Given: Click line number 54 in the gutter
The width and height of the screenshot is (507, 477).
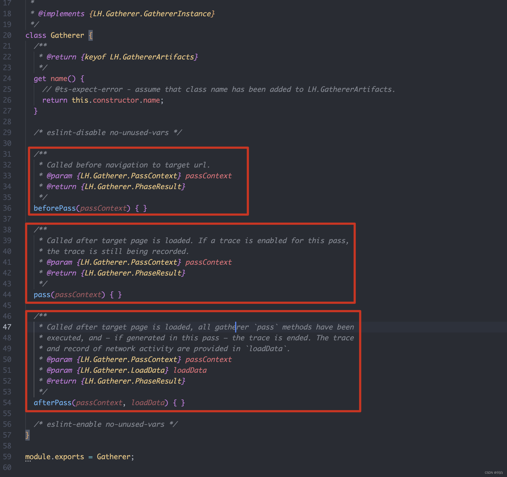Looking at the screenshot, I should pos(7,403).
